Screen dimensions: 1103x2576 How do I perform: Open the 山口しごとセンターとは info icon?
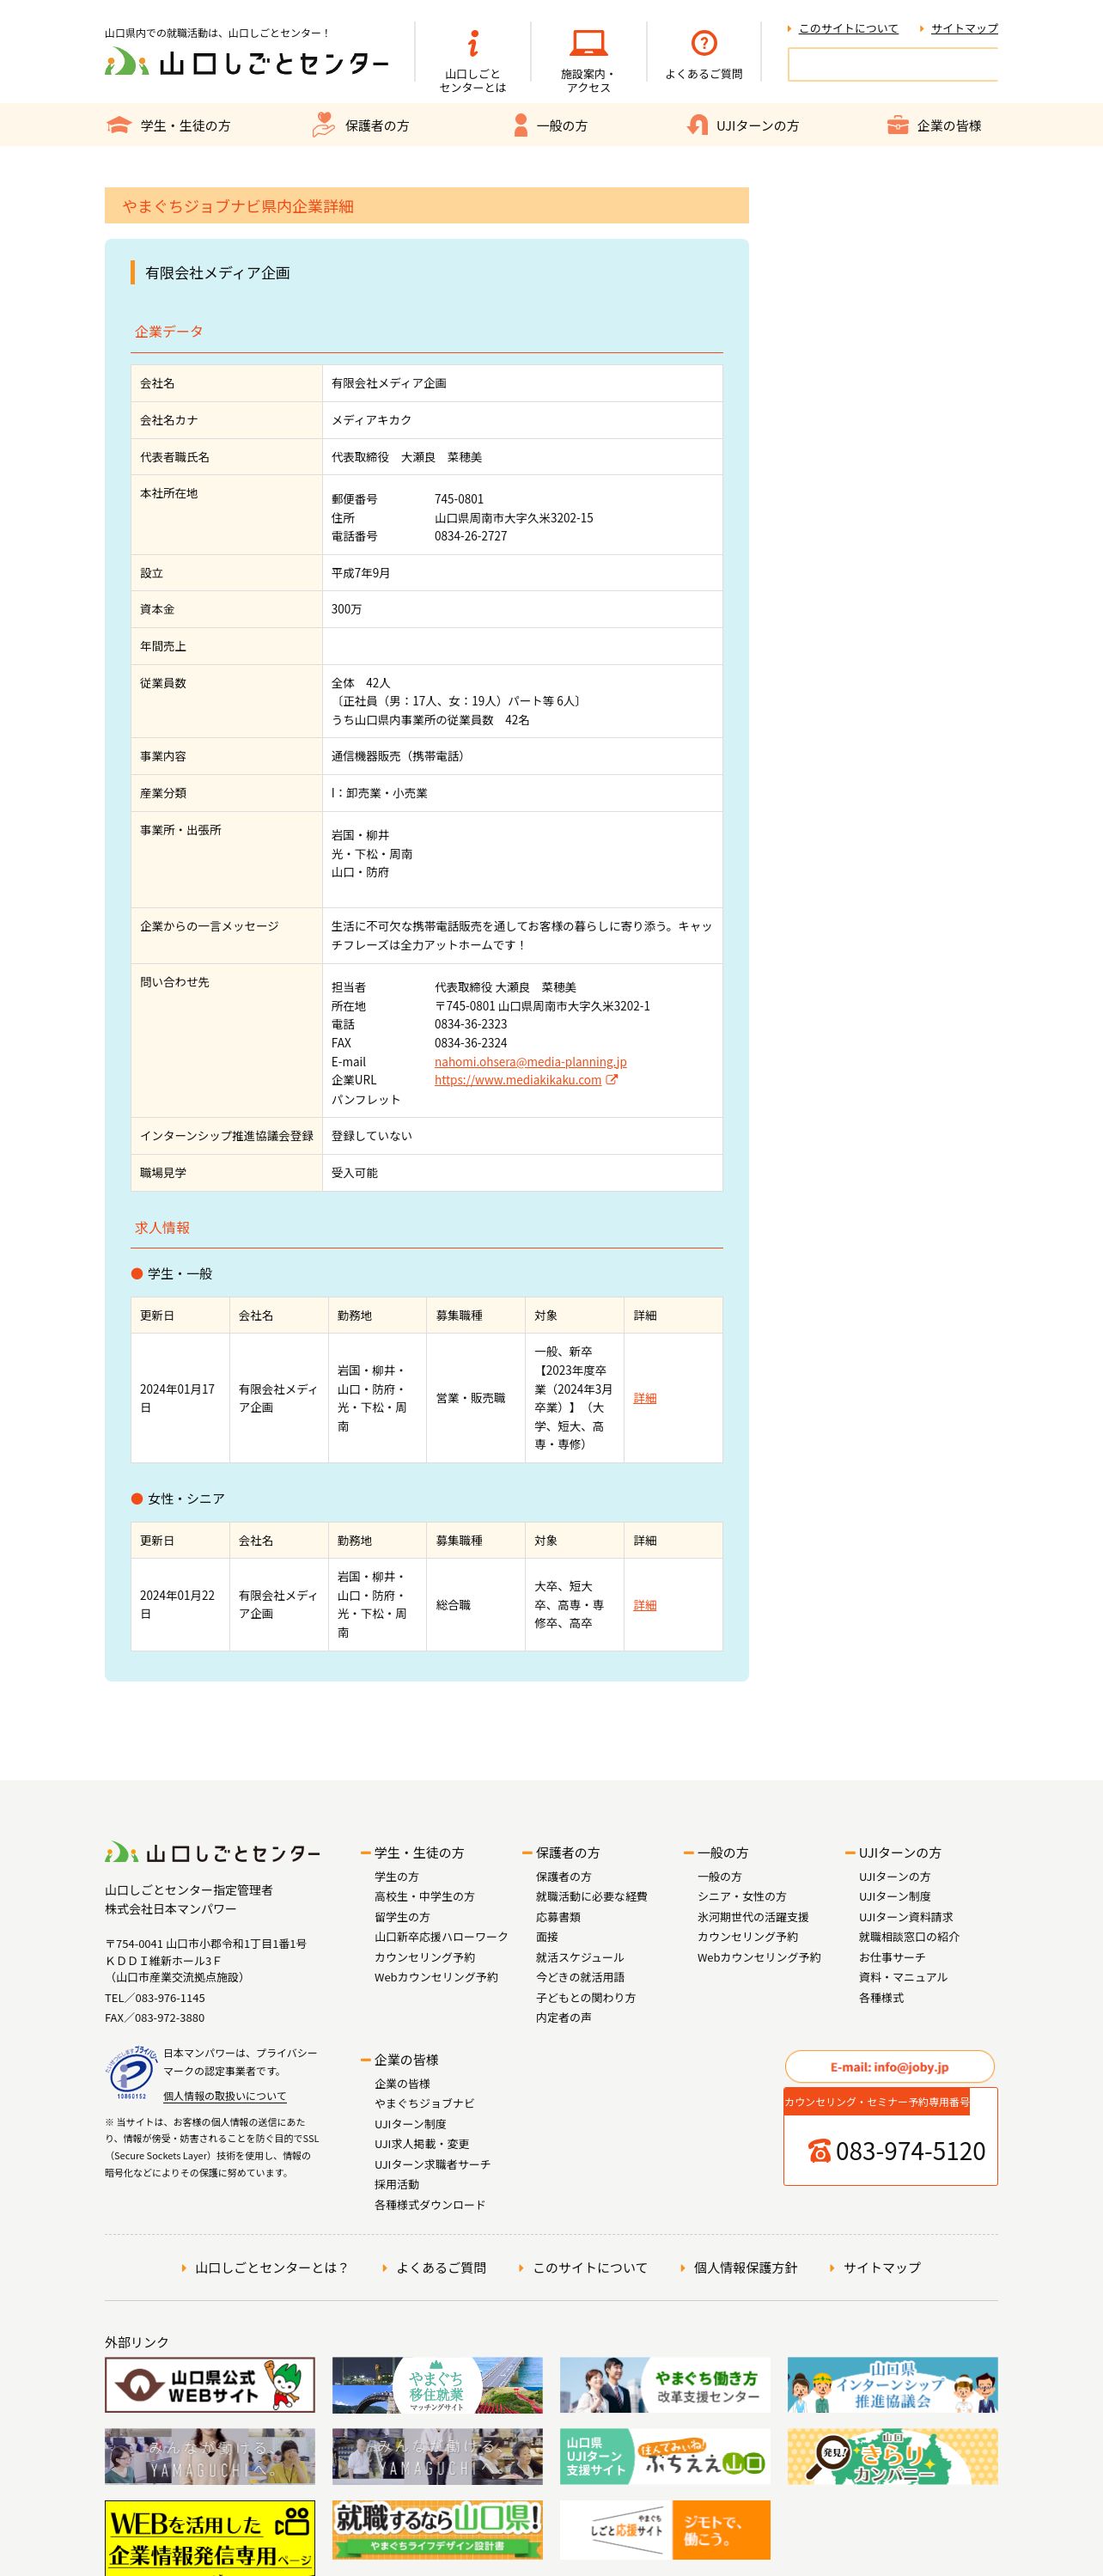pos(473,43)
